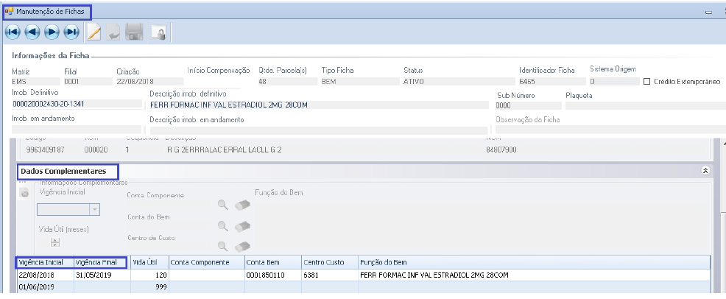
Task: Click the Tipo Ficha field showing BEM
Action: tap(360, 82)
